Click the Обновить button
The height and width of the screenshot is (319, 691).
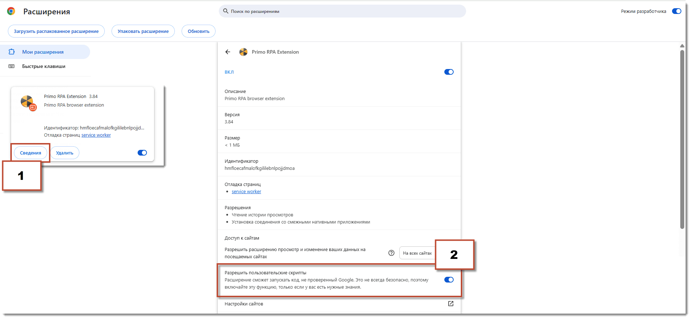(198, 31)
